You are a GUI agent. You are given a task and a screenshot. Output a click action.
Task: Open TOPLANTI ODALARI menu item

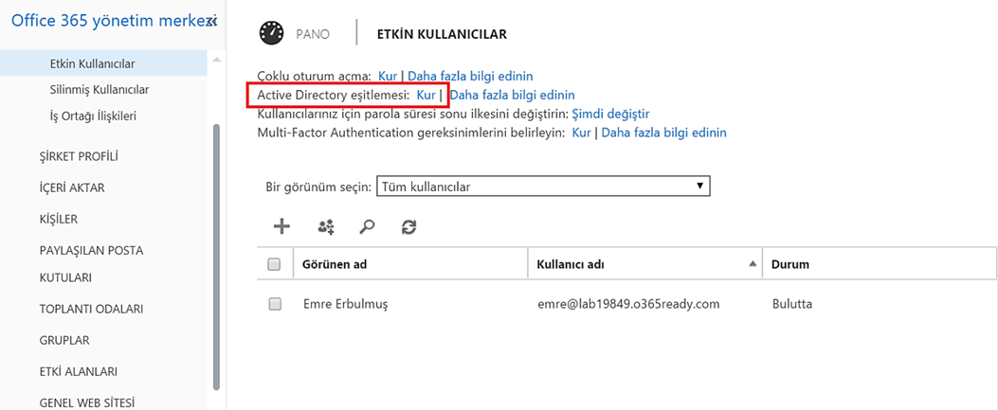(91, 309)
